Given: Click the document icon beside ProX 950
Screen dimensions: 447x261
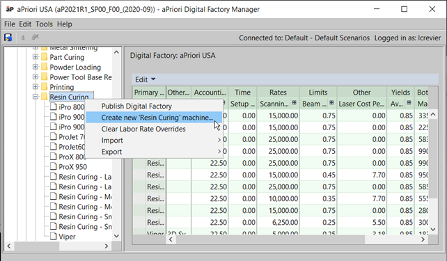Looking at the screenshot, I should point(54,166).
